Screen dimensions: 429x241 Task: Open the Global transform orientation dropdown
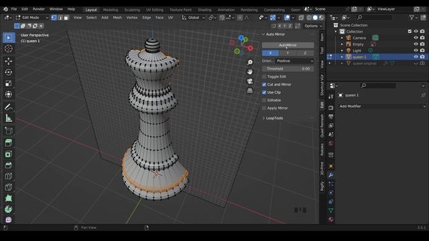coord(193,17)
